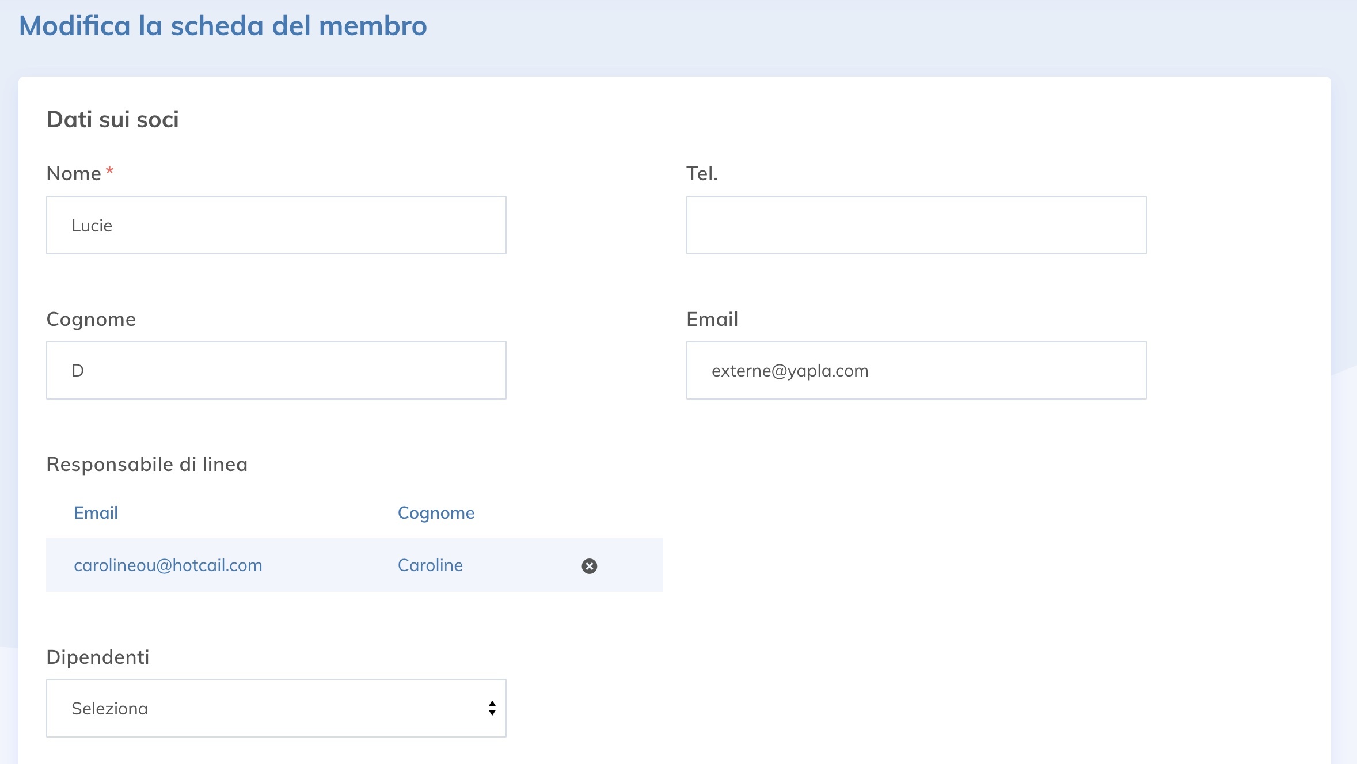
Task: Click the Cognome label above the input
Action: [x=91, y=319]
